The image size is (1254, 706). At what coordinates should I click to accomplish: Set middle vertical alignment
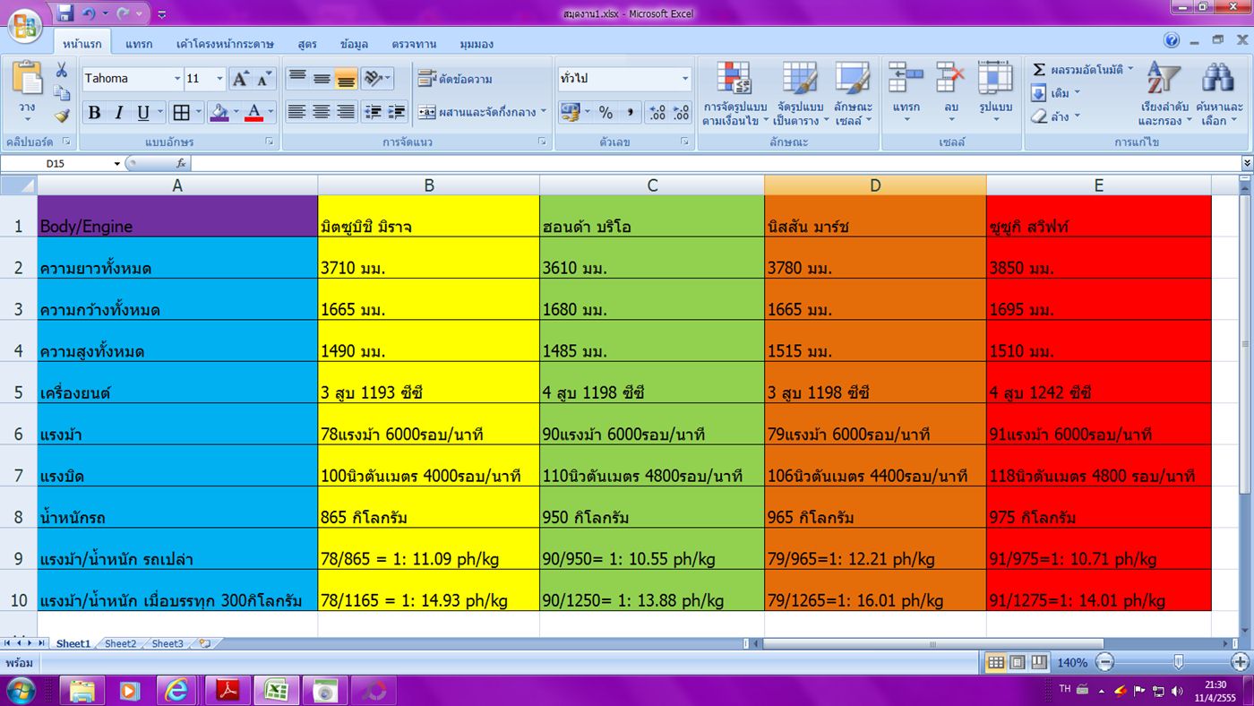coord(322,79)
